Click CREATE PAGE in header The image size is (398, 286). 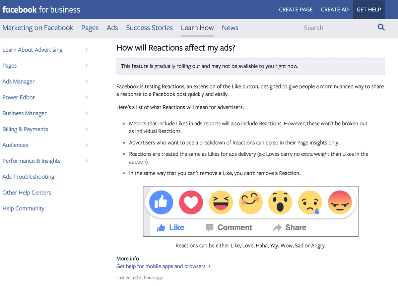296,10
